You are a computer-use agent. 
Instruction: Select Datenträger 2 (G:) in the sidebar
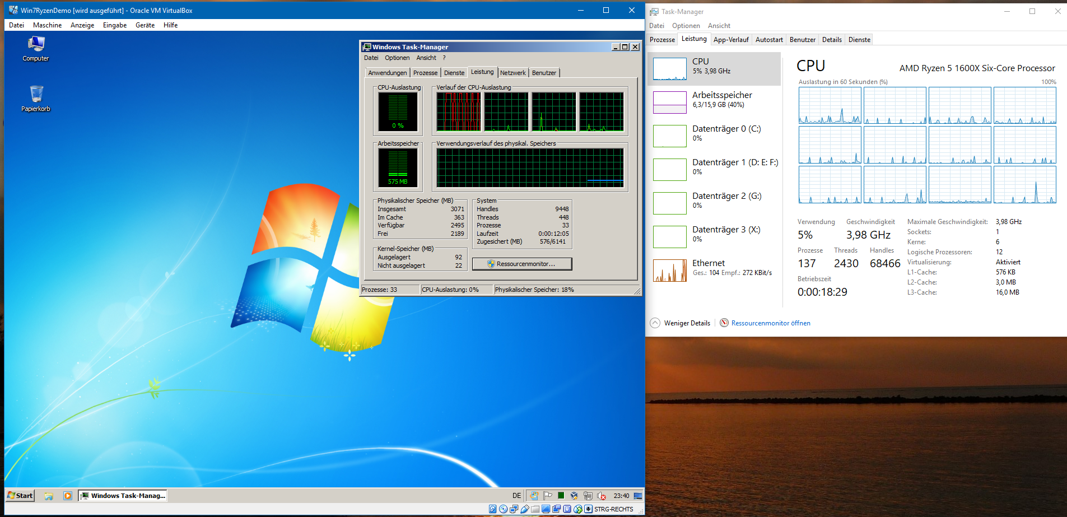tap(714, 203)
